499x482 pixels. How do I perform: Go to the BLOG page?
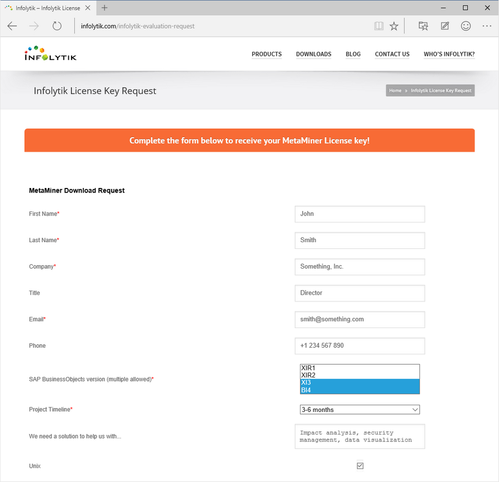[x=353, y=54]
